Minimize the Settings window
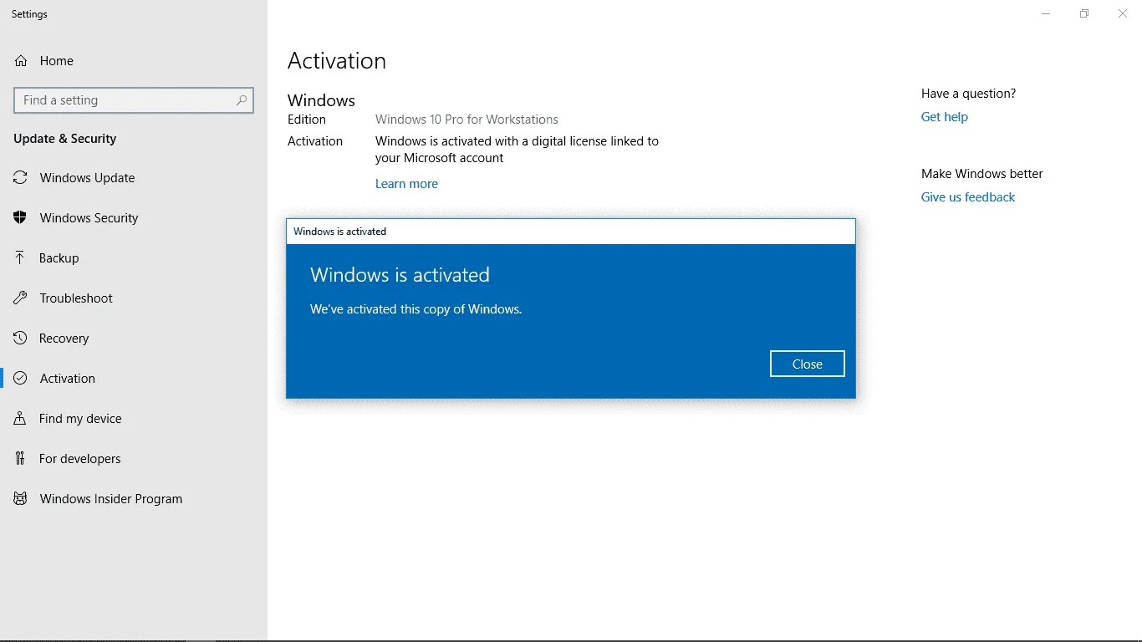The width and height of the screenshot is (1142, 642). (1046, 13)
